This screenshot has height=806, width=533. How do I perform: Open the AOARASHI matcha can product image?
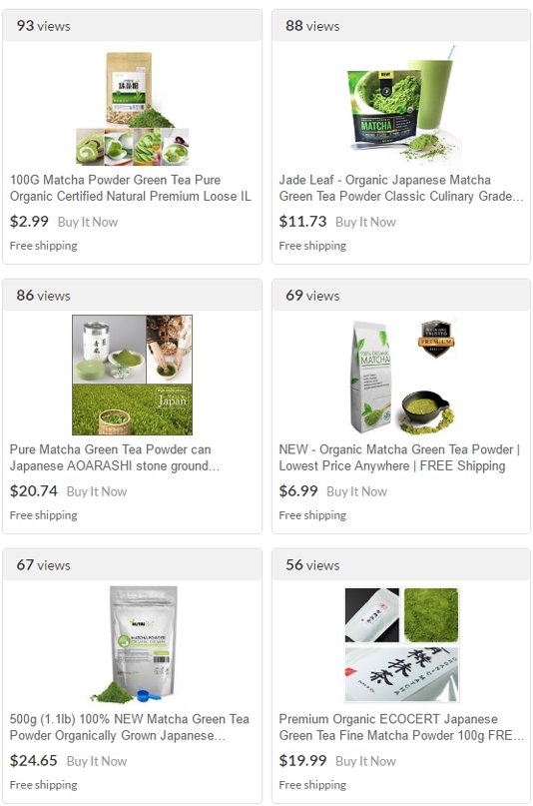[133, 375]
